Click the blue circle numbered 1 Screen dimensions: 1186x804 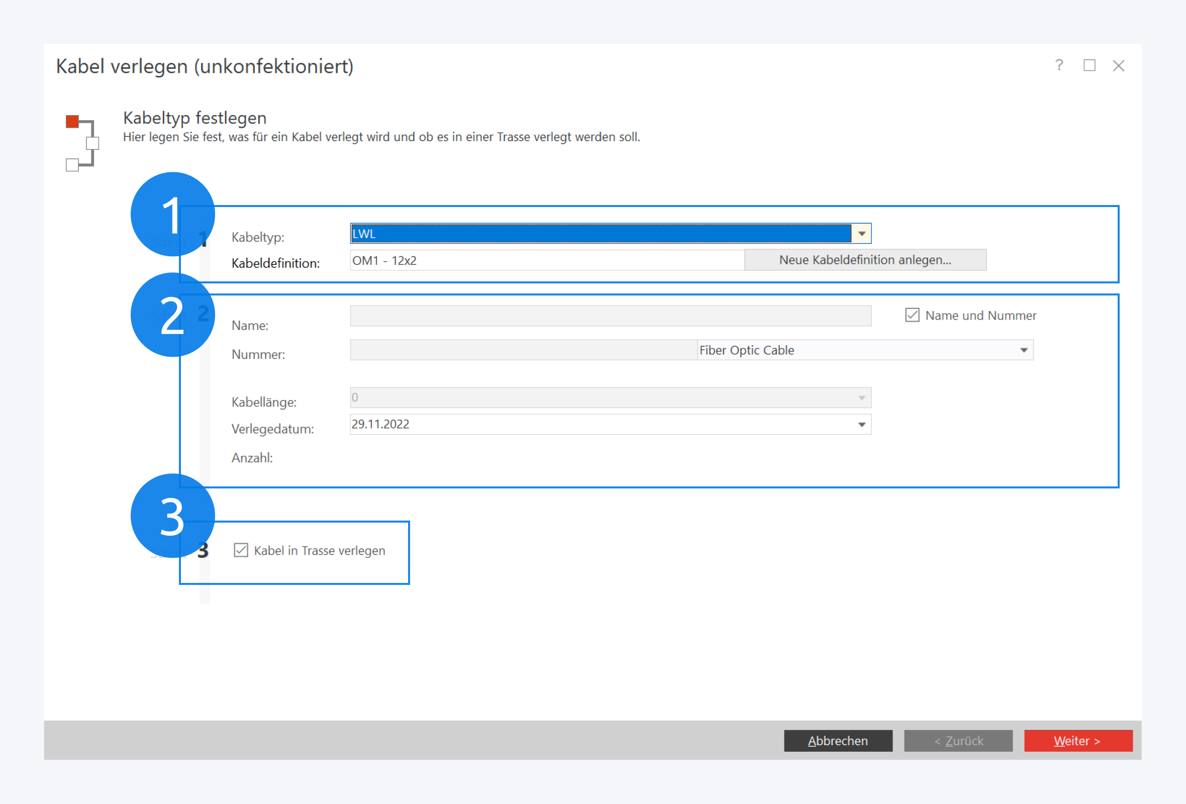[172, 214]
